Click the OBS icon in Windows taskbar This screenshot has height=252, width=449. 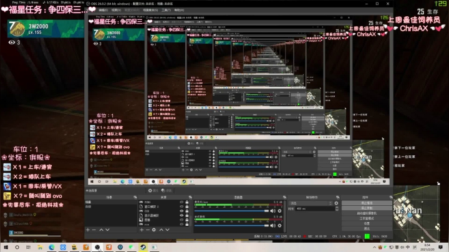(97, 247)
